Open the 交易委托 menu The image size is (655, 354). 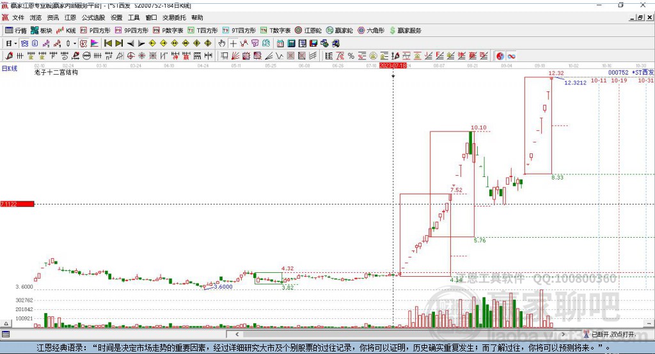pos(174,17)
